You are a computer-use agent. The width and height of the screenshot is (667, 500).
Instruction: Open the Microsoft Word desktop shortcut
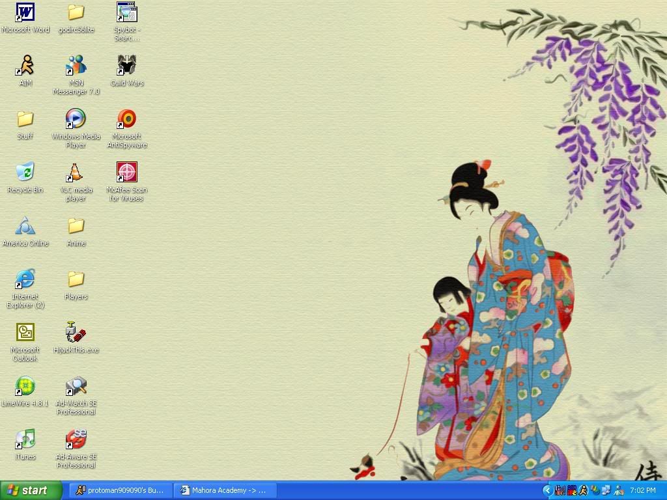tap(25, 13)
